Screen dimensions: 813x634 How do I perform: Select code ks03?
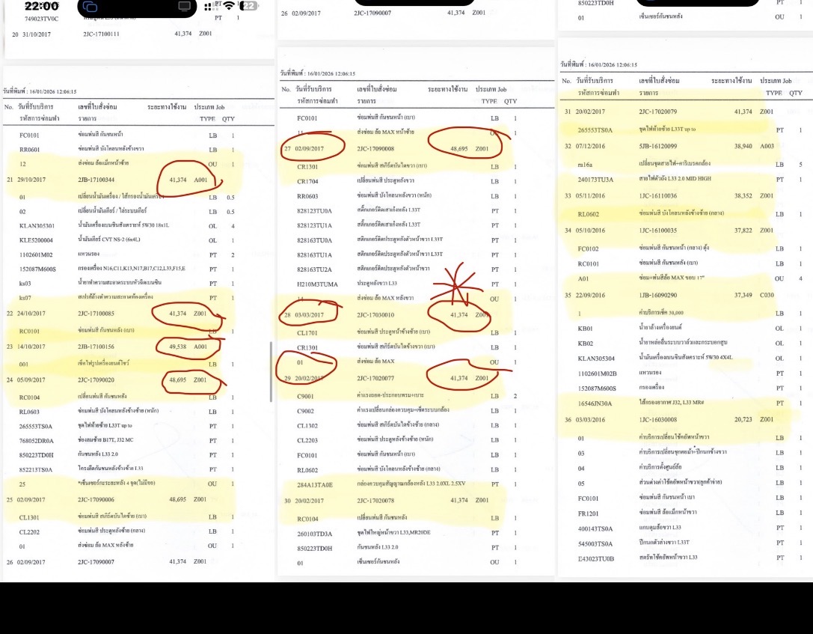pos(25,283)
